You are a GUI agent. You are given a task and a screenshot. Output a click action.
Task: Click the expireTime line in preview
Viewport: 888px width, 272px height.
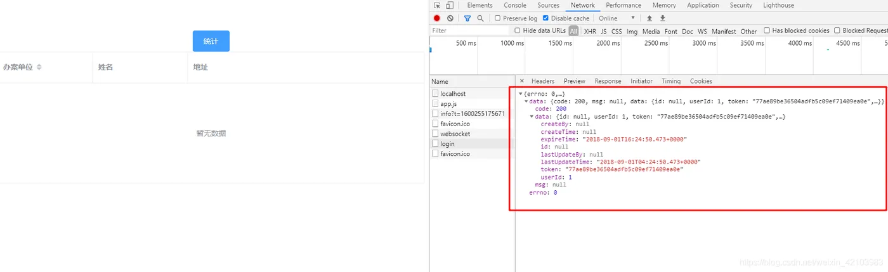pos(613,139)
